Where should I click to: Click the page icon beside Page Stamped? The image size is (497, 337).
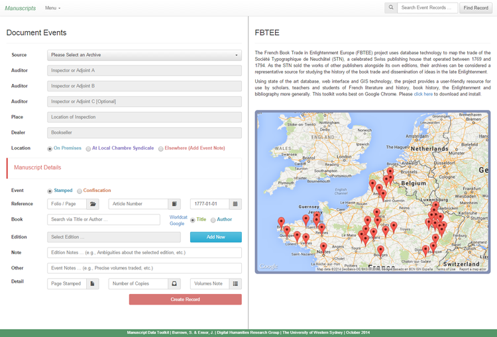(93, 283)
